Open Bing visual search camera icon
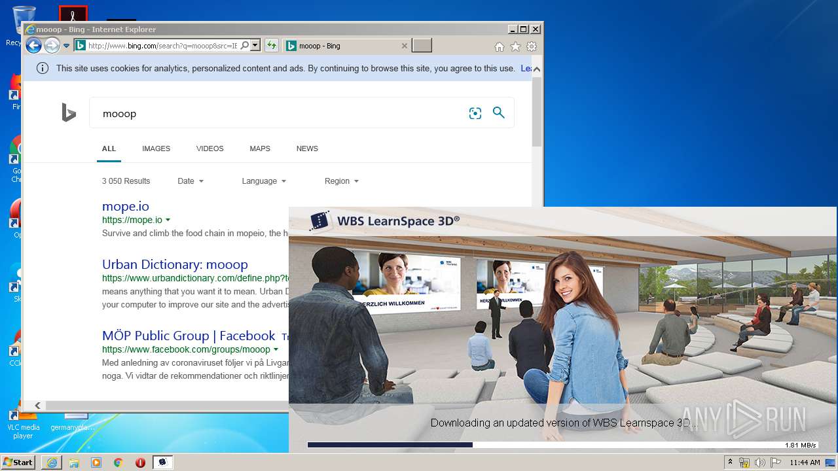The image size is (838, 471). [x=475, y=113]
